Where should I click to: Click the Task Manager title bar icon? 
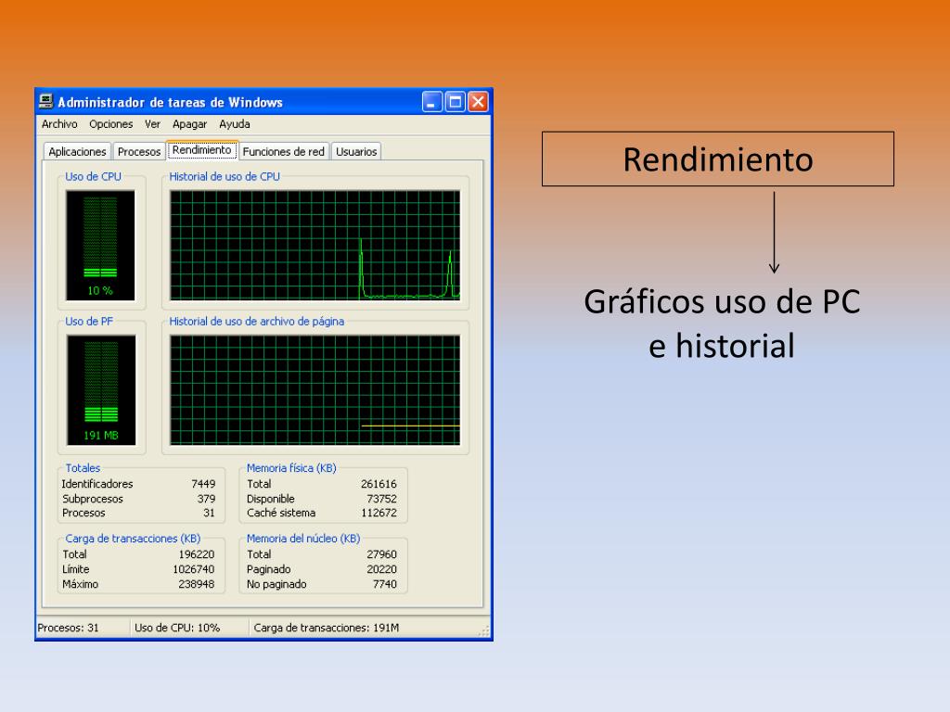tap(46, 101)
